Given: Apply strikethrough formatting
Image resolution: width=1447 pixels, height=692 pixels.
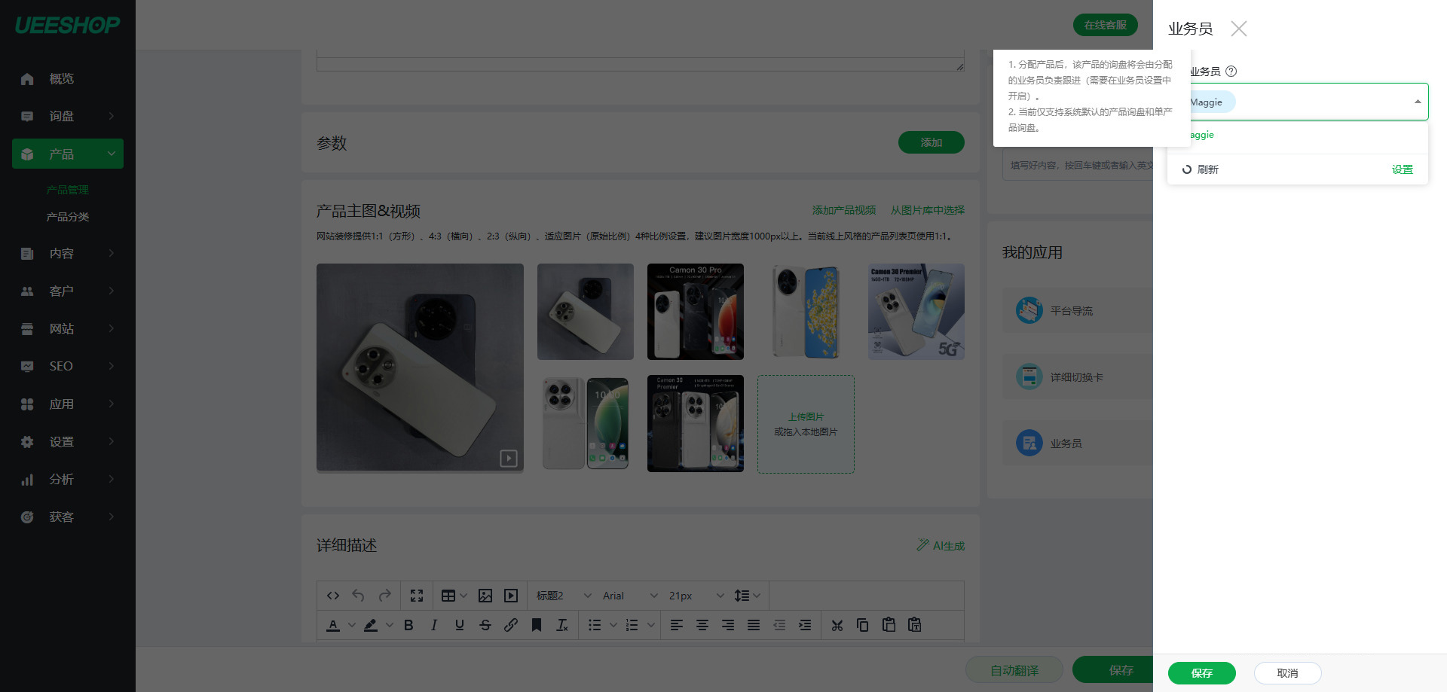Looking at the screenshot, I should tap(485, 625).
